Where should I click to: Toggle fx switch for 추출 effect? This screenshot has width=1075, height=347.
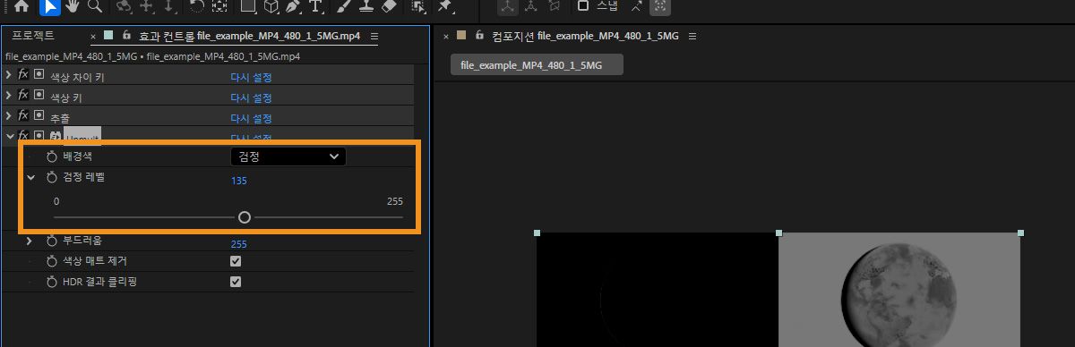23,116
